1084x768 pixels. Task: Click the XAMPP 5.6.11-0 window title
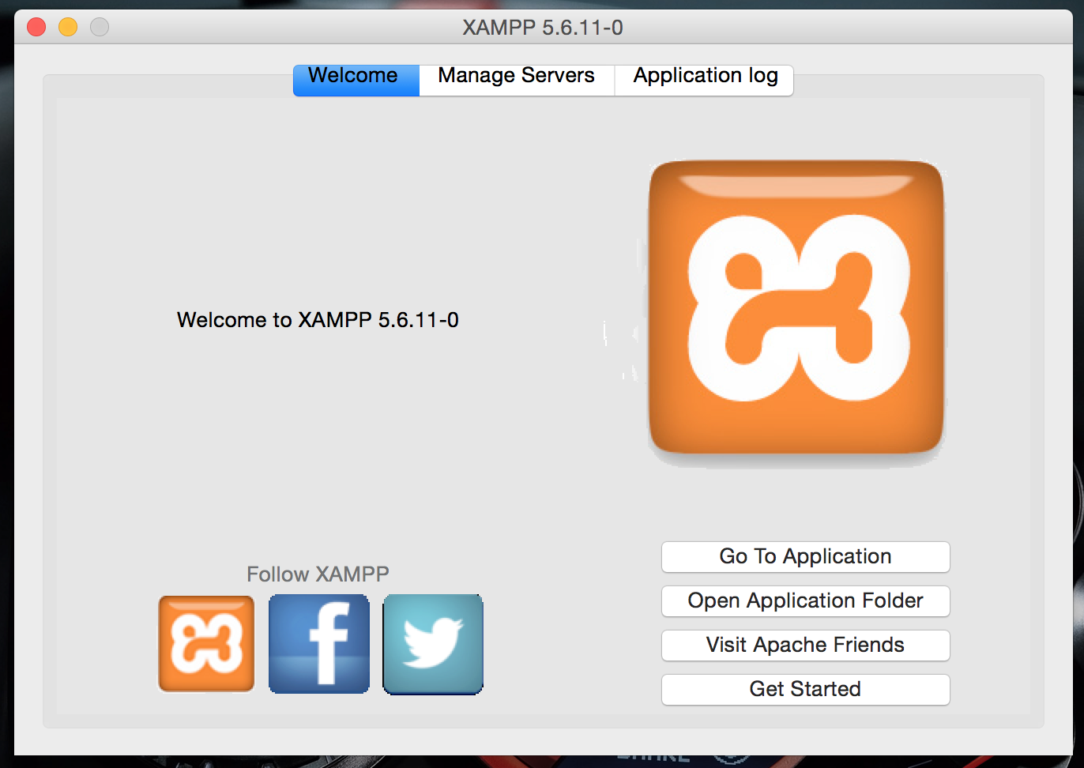tap(543, 28)
